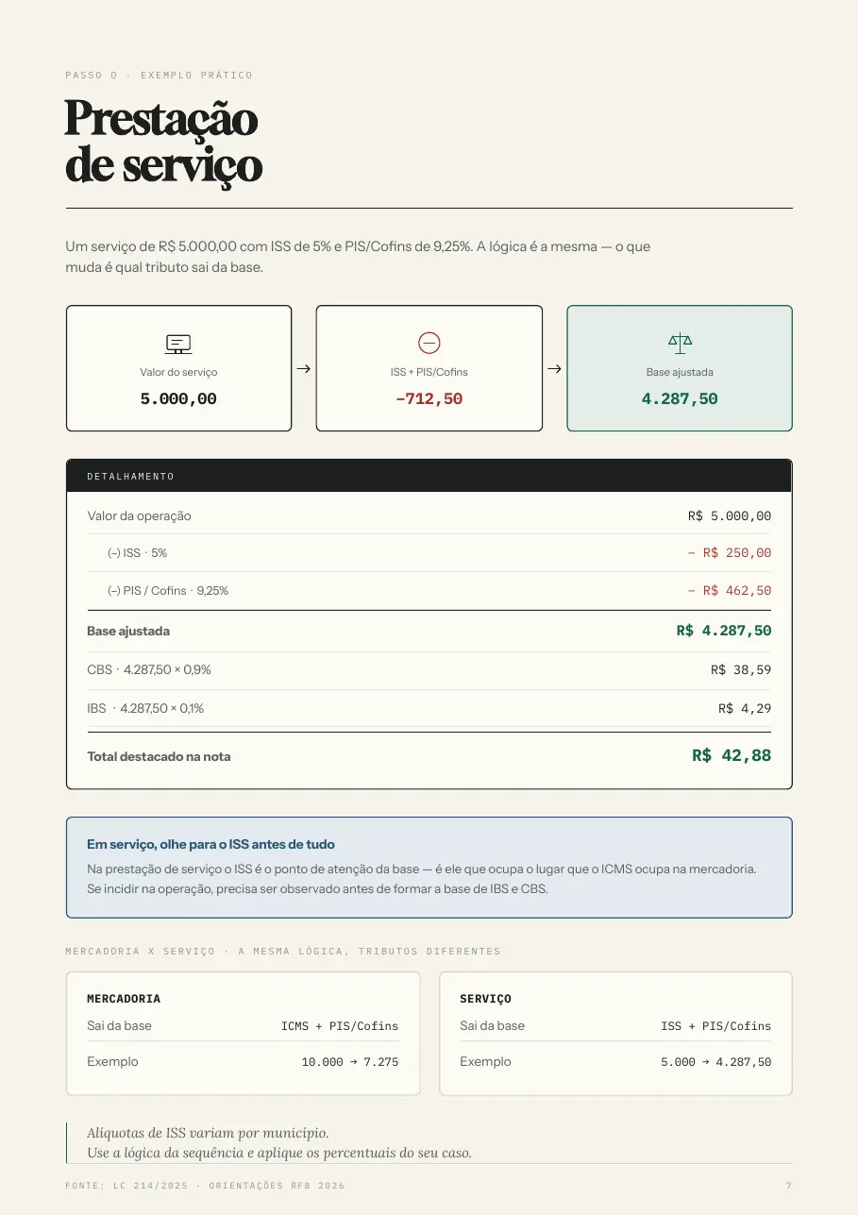The image size is (858, 1215).
Task: Click the 'Prestação de serviço' page title
Action: coord(163,143)
